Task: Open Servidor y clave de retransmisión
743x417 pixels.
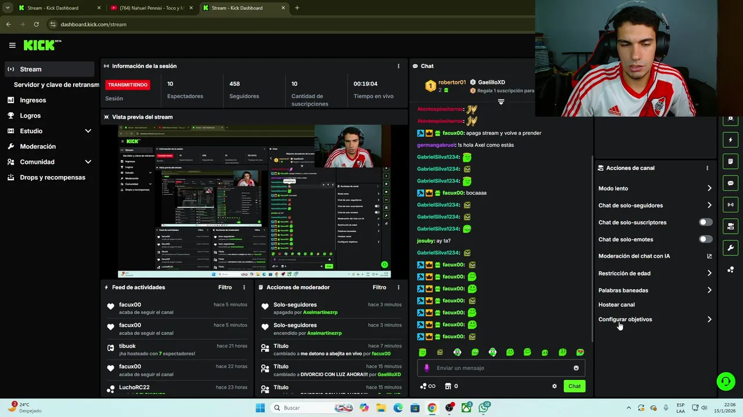Action: [x=56, y=85]
